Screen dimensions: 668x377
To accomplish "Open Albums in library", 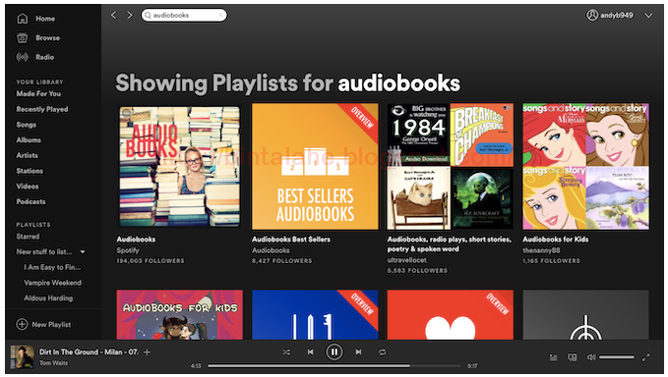I will [29, 139].
